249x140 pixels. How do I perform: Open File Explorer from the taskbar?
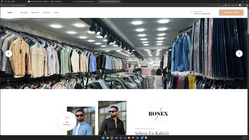107,138
